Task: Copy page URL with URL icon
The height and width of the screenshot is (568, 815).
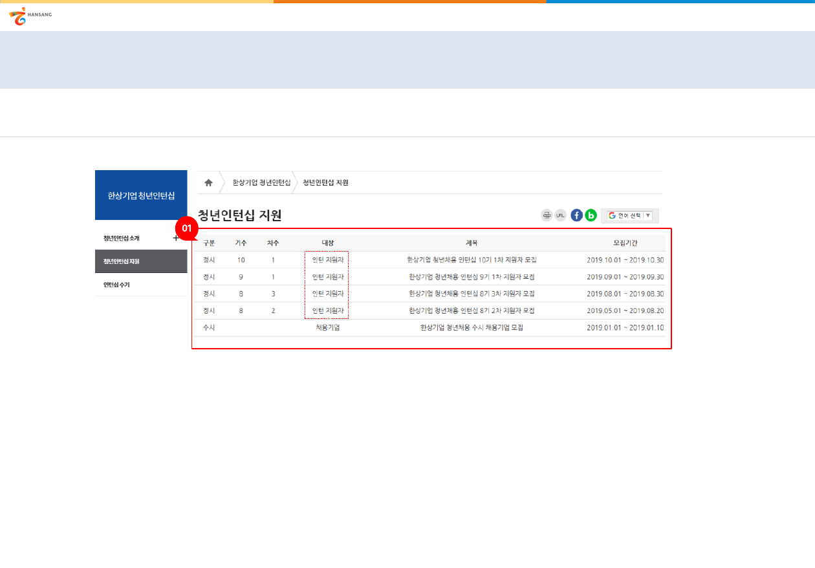Action: coord(561,215)
